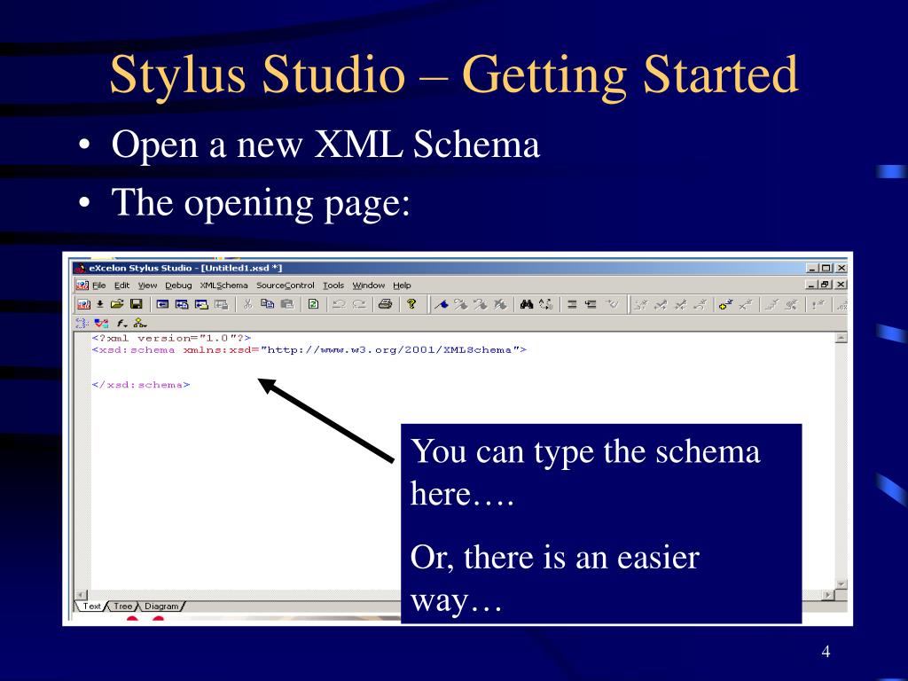Click the Check well-formed checkmark icon

(x=612, y=304)
